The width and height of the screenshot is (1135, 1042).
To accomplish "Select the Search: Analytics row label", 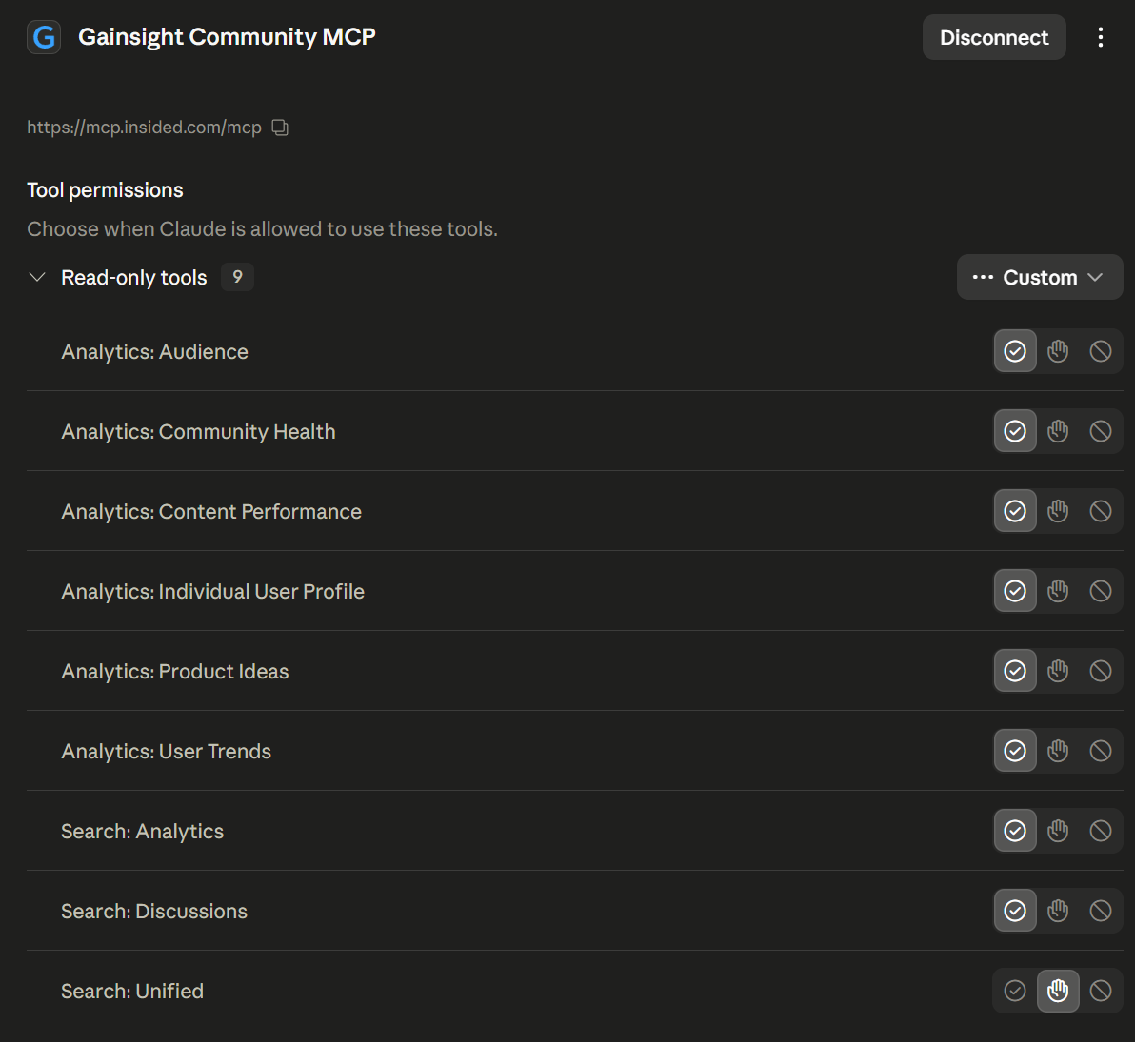I will pos(143,832).
